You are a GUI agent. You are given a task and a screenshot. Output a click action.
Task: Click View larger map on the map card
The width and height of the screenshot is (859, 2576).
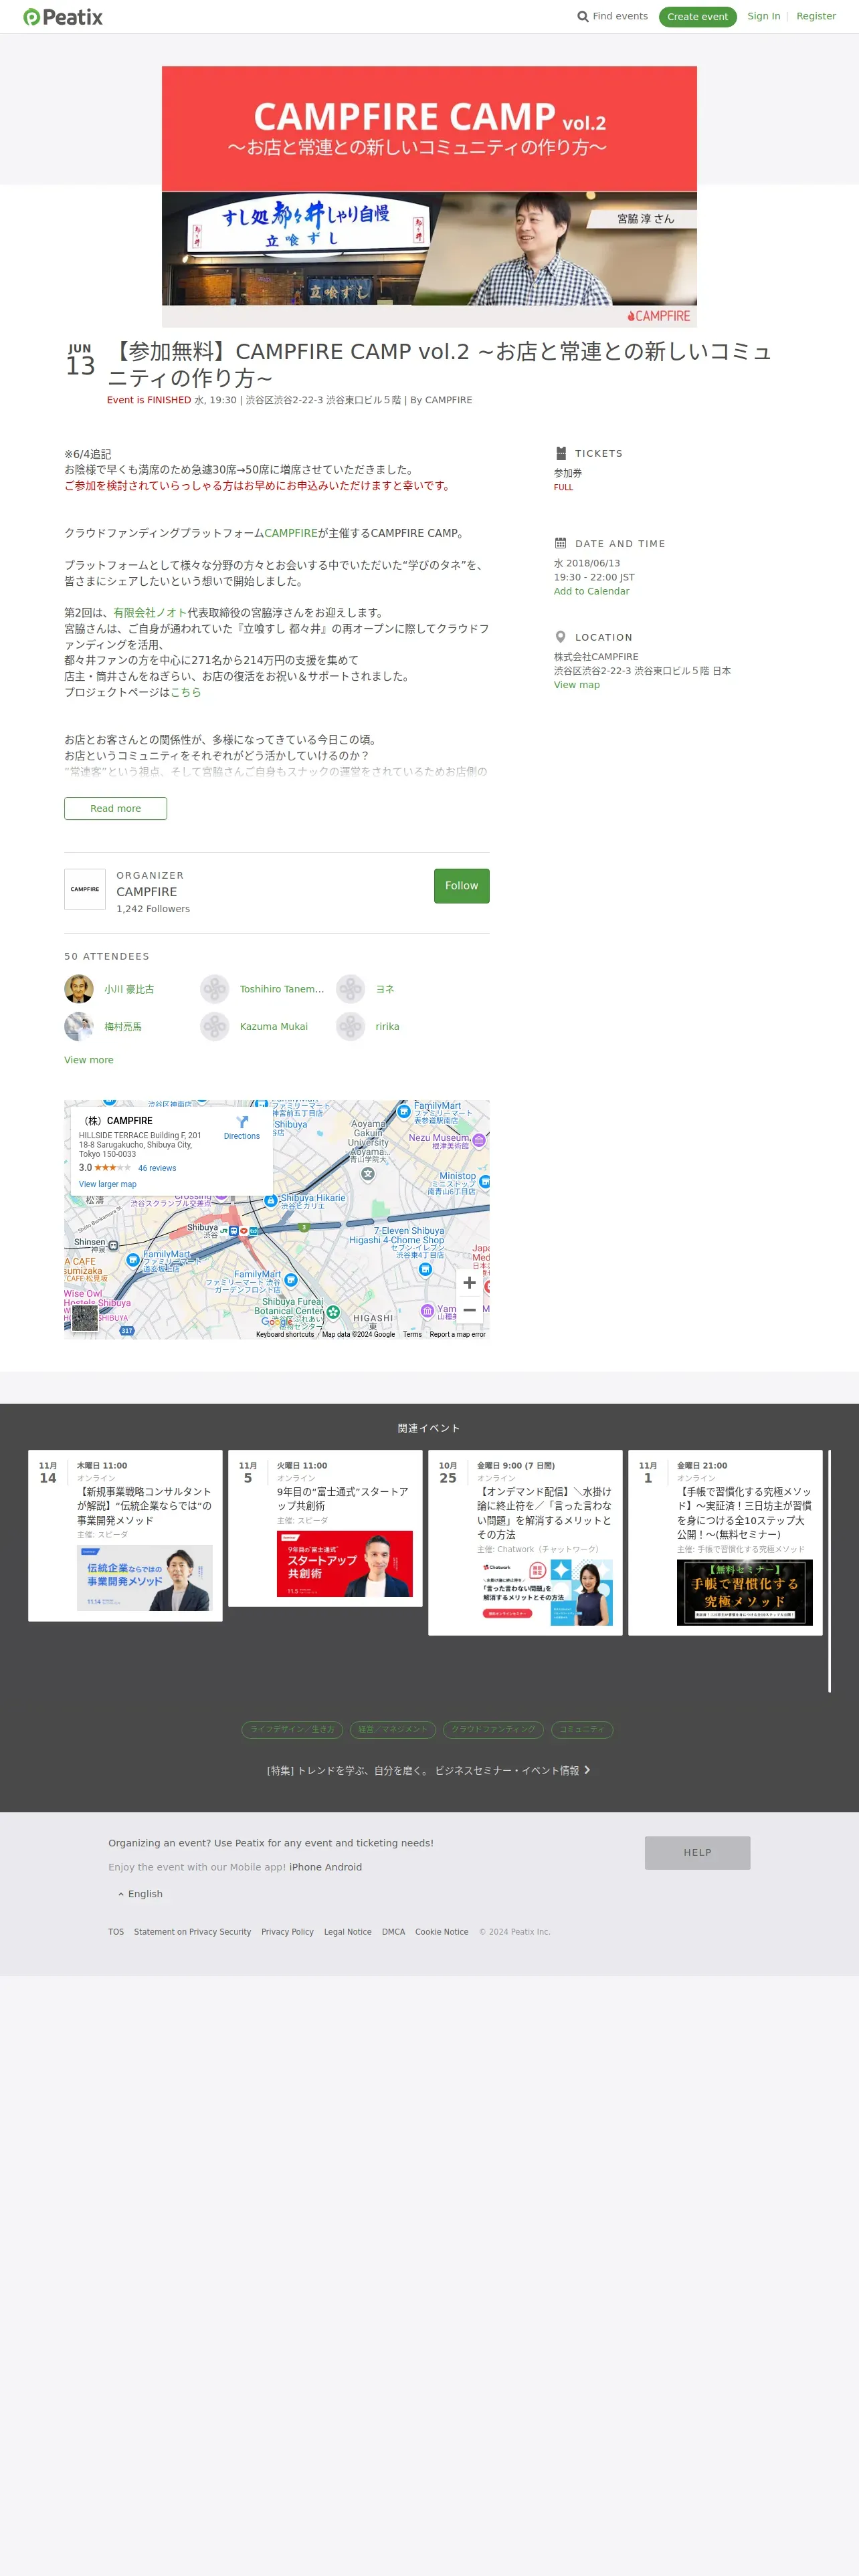pos(108,1184)
